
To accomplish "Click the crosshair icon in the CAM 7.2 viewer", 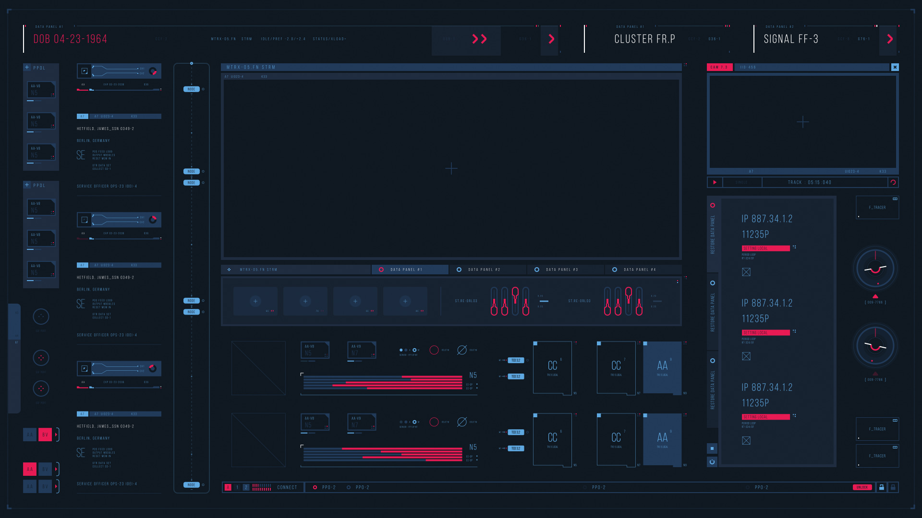I will [x=802, y=122].
